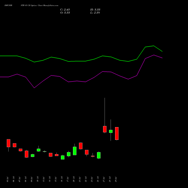Click the green candle on 20 Jul

tap(75, 151)
